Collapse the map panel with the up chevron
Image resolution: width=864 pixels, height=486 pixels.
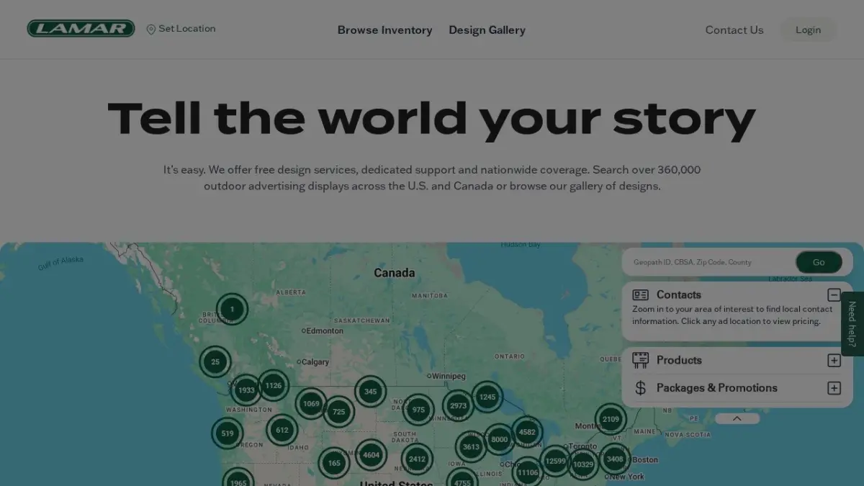pyautogui.click(x=737, y=418)
